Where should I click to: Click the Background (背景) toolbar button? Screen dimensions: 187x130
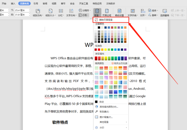point(97,12)
